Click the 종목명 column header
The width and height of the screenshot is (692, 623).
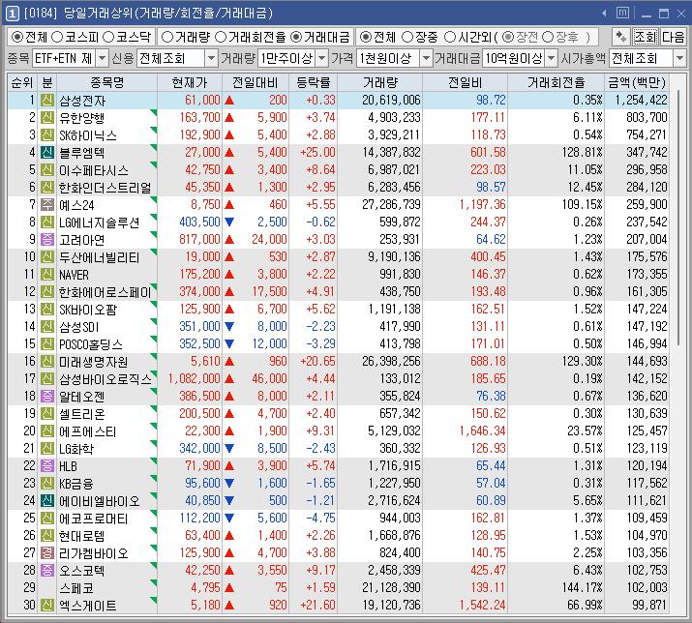pyautogui.click(x=106, y=82)
